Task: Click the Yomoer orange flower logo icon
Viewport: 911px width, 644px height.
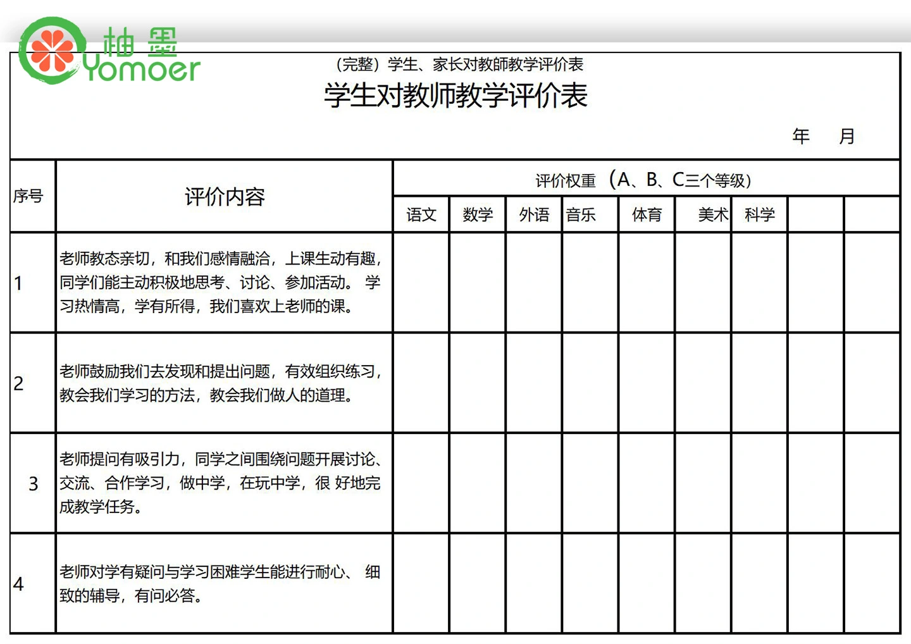Action: click(51, 51)
